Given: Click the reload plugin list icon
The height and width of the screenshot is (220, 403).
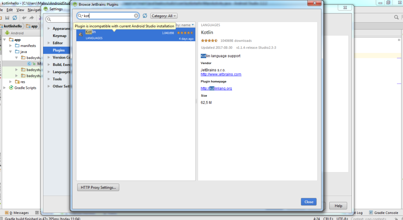Looking at the screenshot, I should (145, 16).
